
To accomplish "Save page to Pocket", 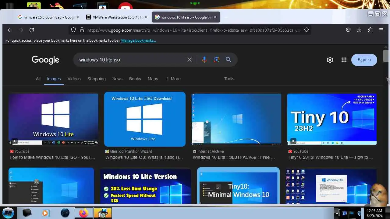I will pos(348,30).
